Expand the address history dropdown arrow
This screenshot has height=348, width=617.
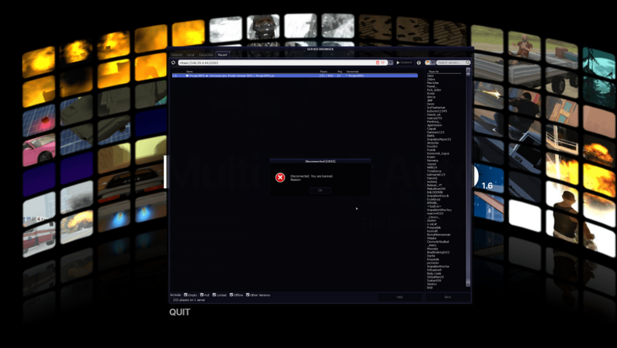(391, 62)
